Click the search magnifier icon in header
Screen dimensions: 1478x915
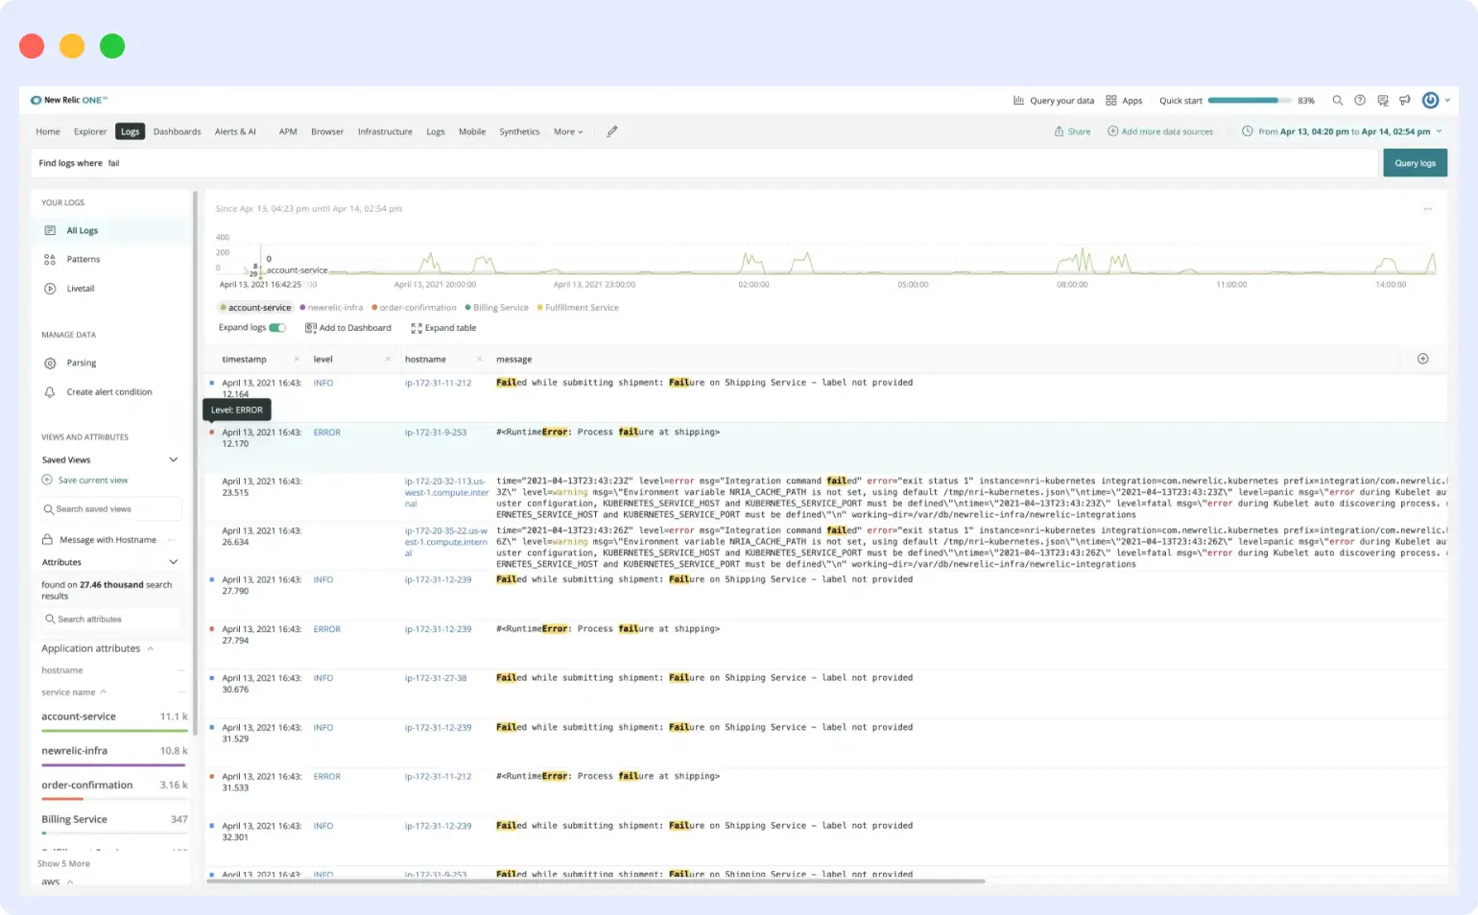tap(1337, 101)
